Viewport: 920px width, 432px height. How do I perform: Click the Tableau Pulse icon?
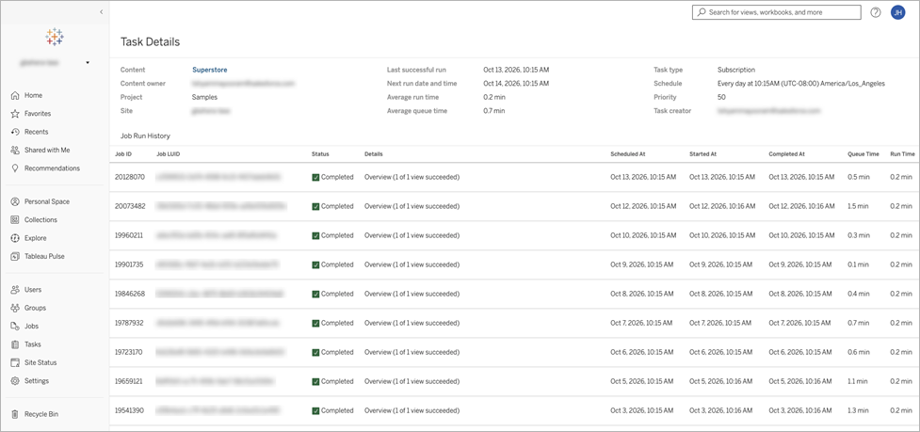click(x=15, y=256)
